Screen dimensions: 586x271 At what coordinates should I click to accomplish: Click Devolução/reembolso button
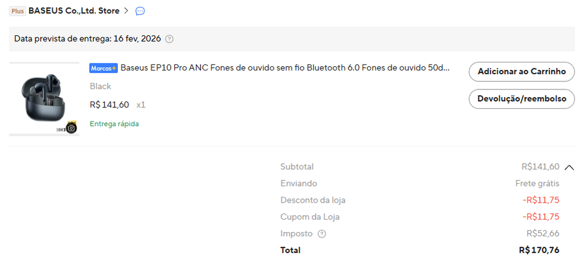pos(522,99)
